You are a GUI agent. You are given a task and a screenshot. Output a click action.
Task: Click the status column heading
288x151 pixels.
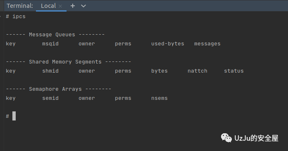pos(234,71)
